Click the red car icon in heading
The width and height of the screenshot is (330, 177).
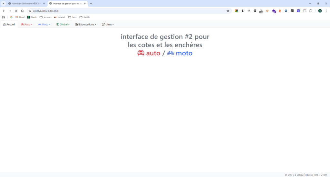click(x=141, y=53)
